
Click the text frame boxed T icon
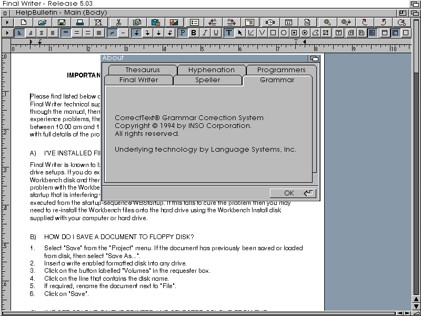point(339,33)
